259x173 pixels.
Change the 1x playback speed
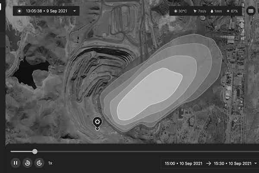pyautogui.click(x=50, y=163)
